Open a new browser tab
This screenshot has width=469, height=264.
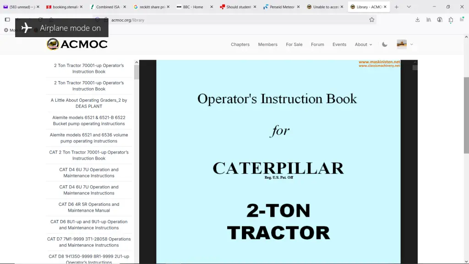coord(397,7)
